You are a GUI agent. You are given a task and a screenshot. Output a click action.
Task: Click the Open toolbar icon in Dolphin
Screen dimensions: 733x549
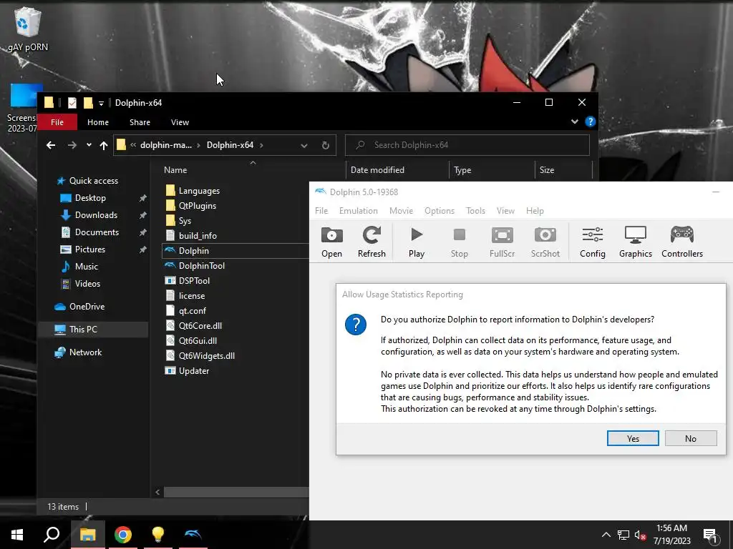click(331, 242)
